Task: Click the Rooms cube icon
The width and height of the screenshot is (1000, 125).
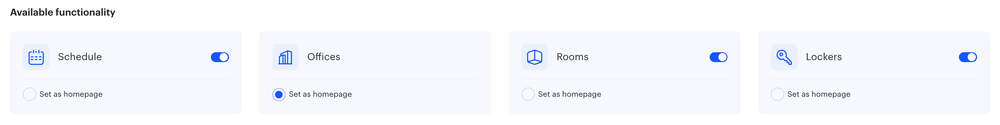Action: [x=534, y=57]
